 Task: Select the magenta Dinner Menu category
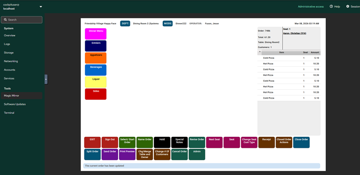pyautogui.click(x=95, y=34)
